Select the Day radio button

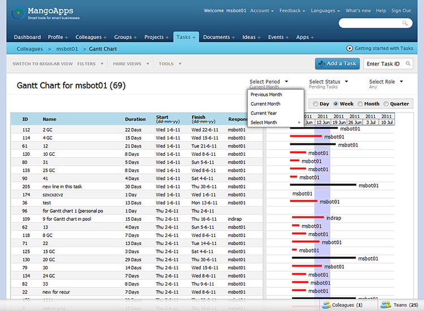pyautogui.click(x=315, y=104)
